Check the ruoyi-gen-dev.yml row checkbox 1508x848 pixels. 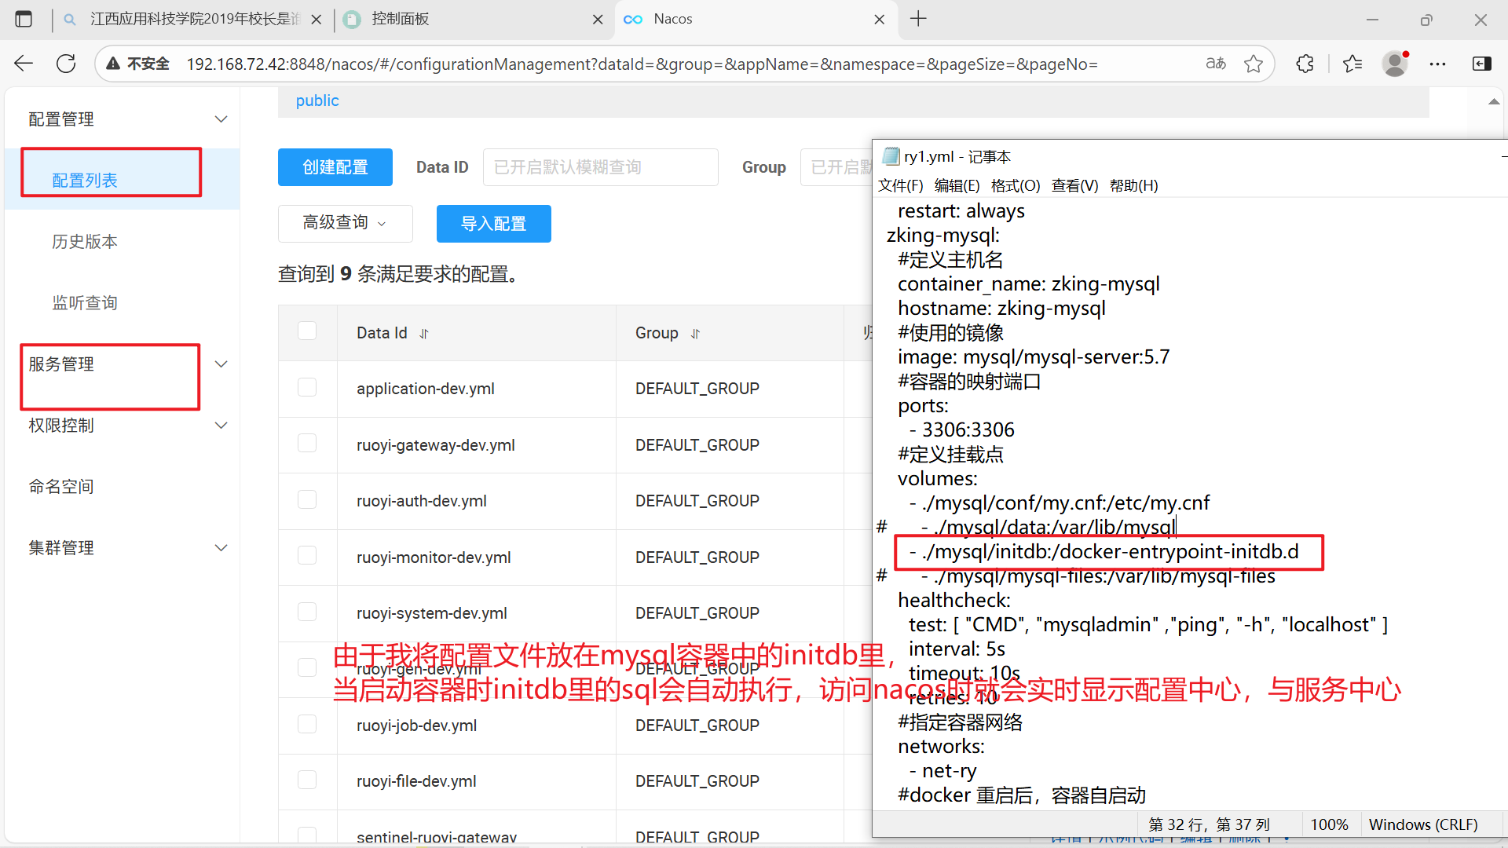pos(307,667)
